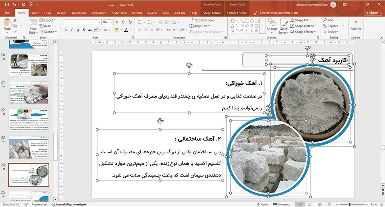Open Quick Styles gallery

tap(284, 26)
